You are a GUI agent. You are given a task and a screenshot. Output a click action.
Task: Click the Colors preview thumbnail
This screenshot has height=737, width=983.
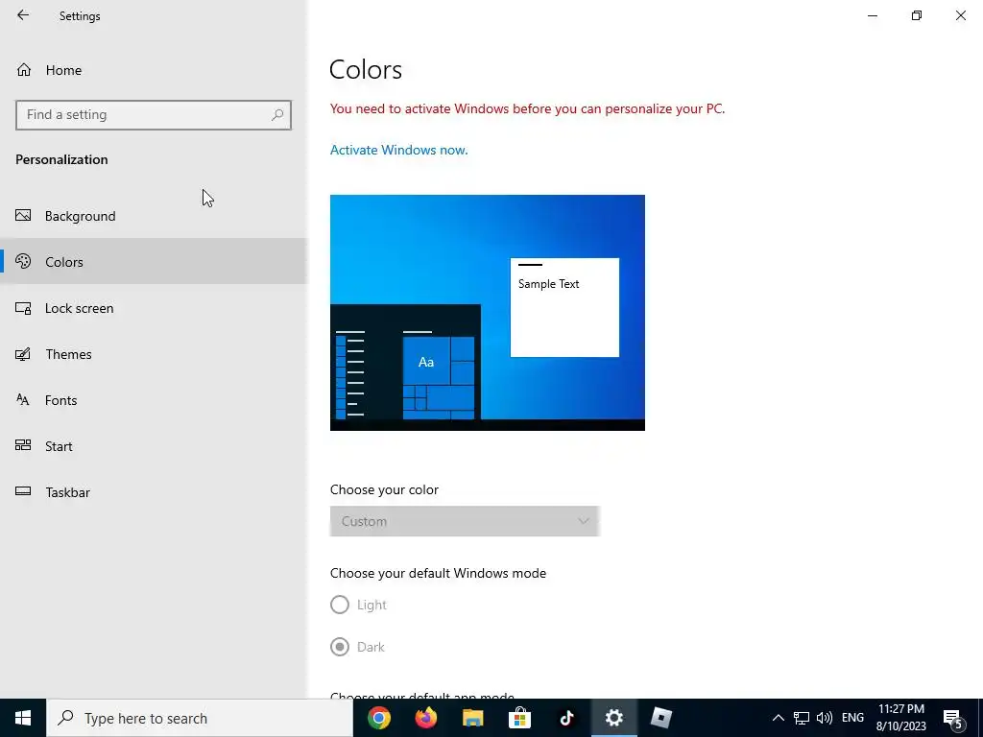[487, 313]
